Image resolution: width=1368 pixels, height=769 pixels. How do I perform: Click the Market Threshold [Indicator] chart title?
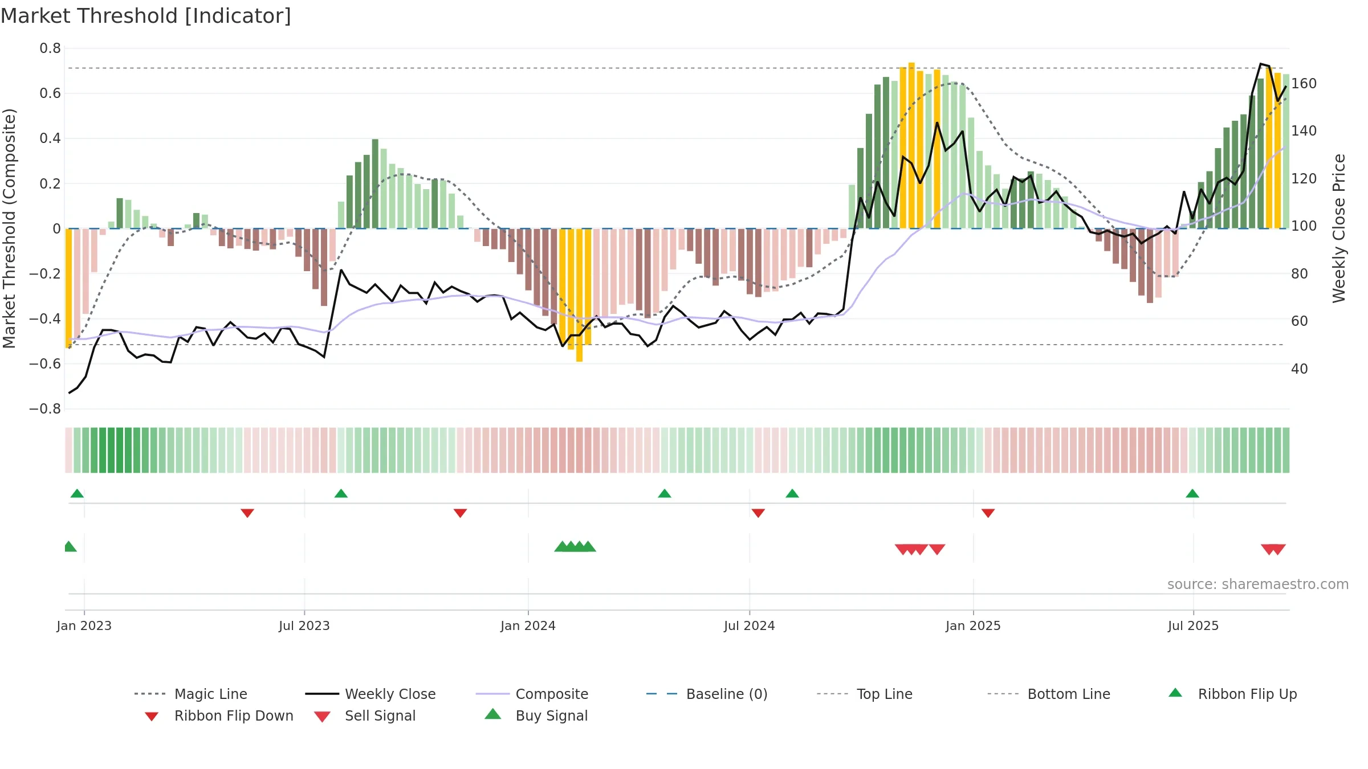coord(146,16)
